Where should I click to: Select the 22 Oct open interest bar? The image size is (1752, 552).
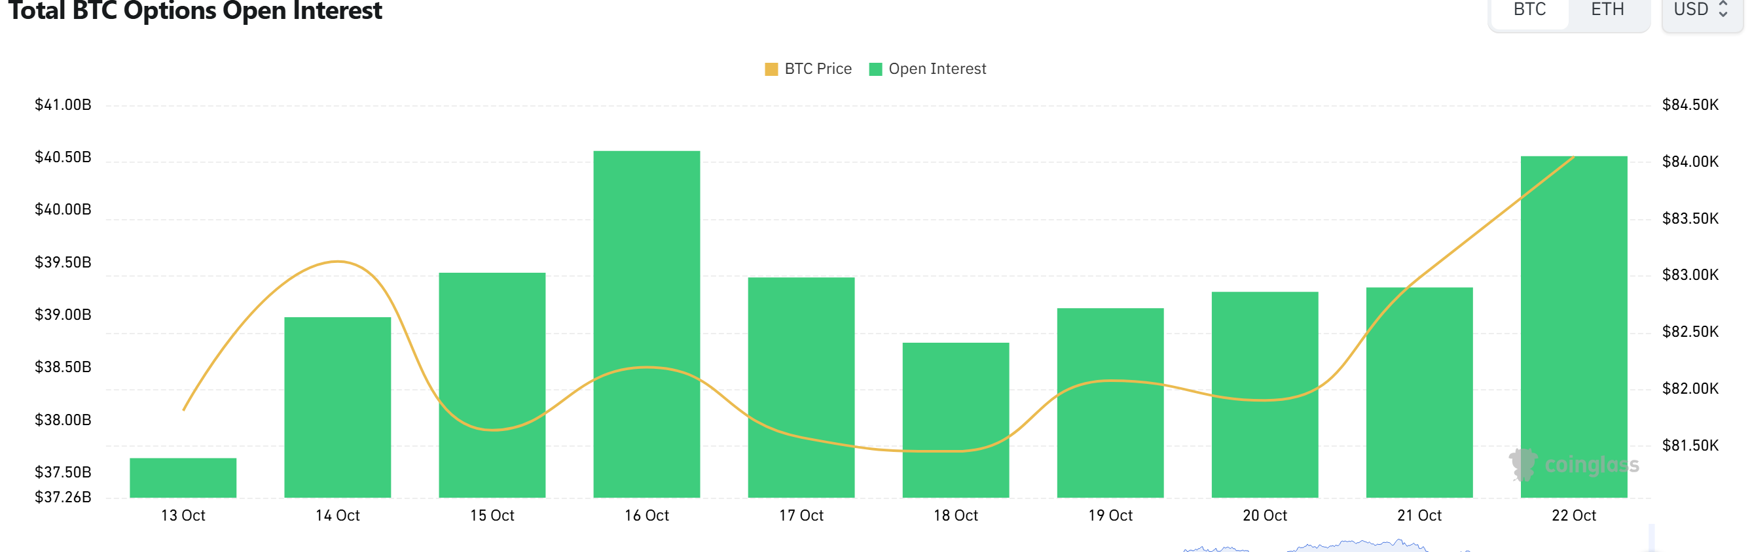[1574, 327]
